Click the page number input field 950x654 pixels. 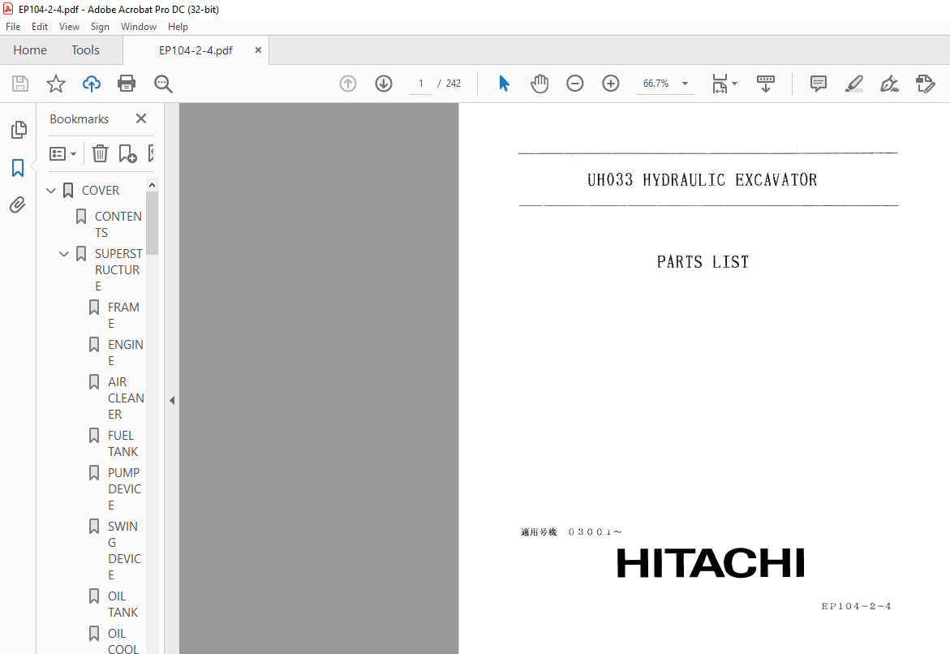tap(420, 84)
